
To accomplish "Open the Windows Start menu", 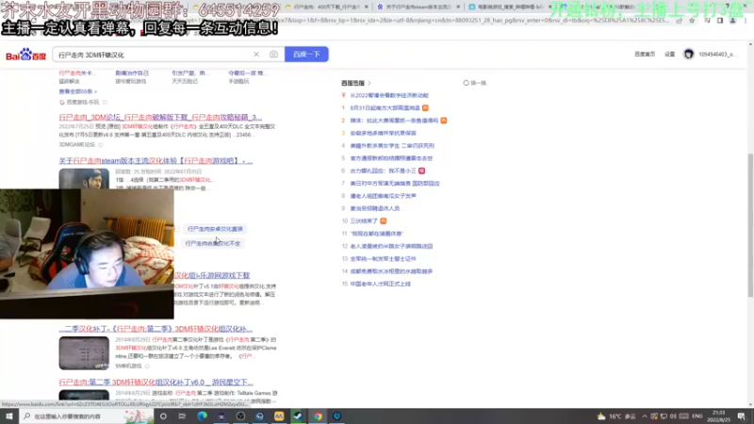I will [x=9, y=416].
